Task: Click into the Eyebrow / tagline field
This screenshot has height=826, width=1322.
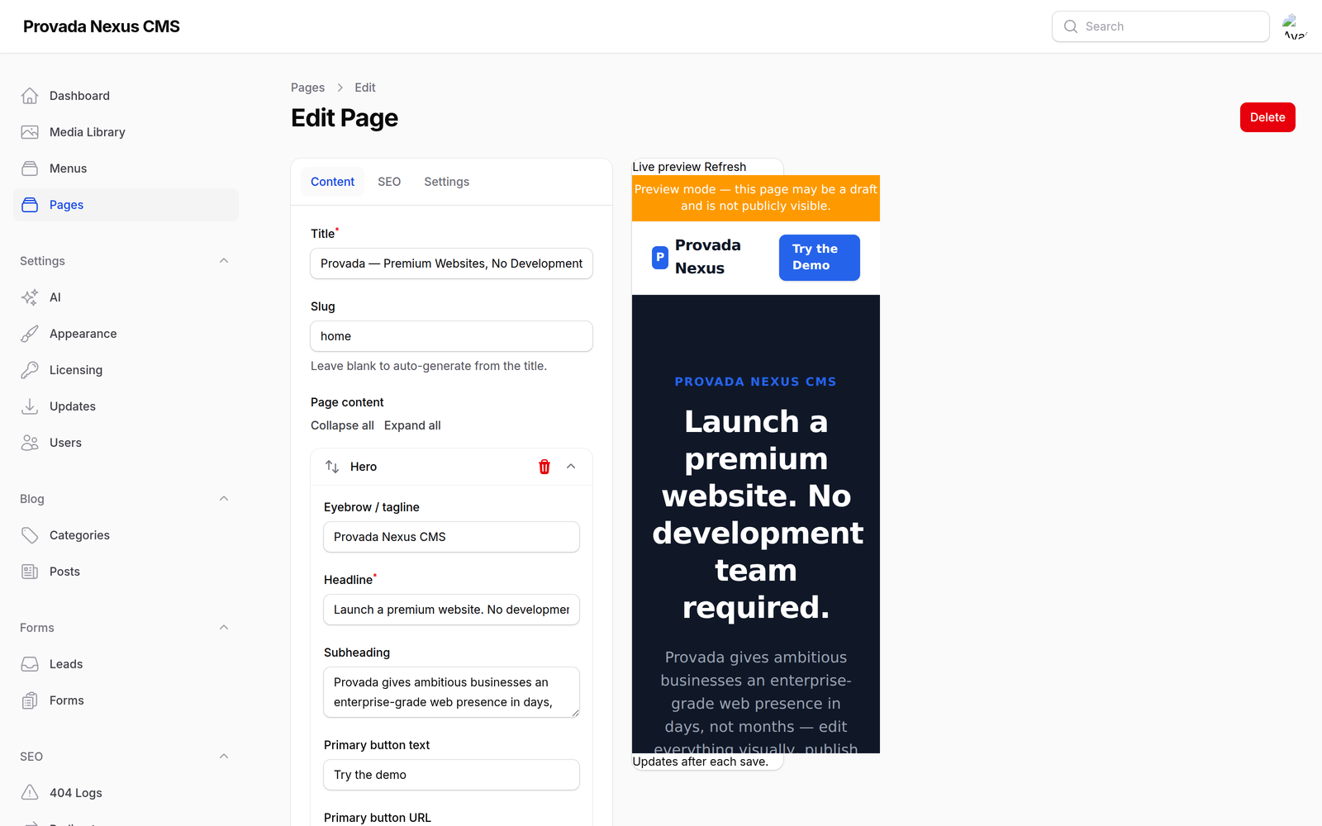Action: (451, 537)
